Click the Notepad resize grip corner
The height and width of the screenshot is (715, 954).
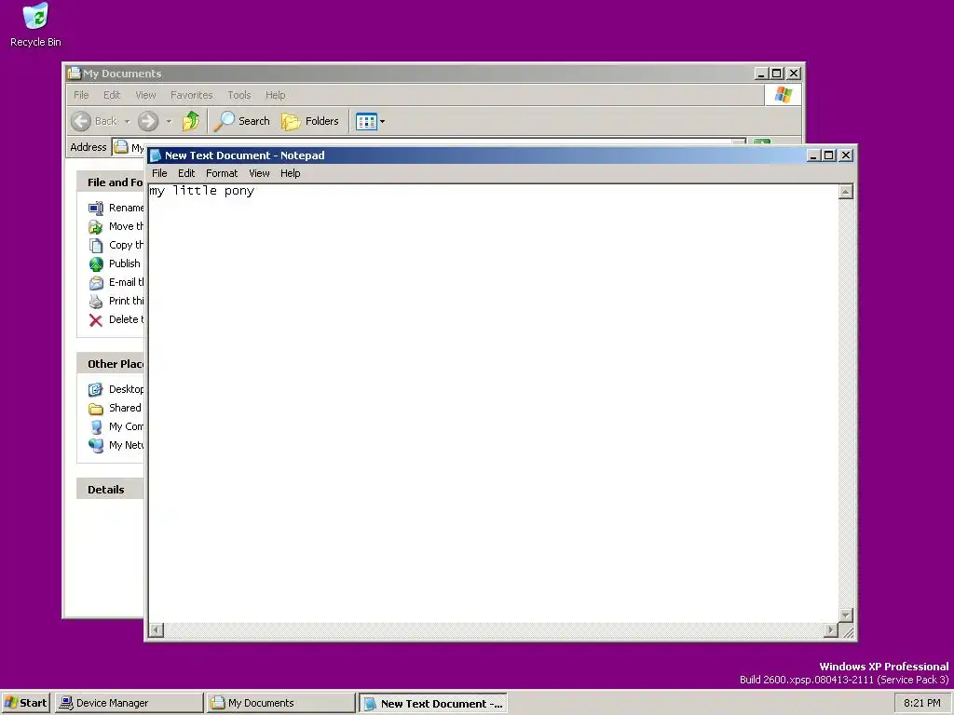tap(846, 630)
